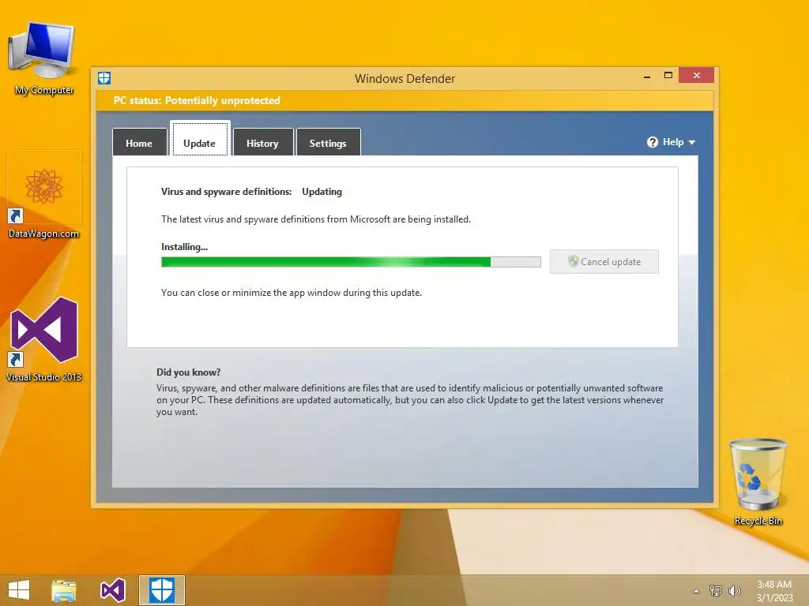This screenshot has width=809, height=606.
Task: Click 'You can close or minimize' message
Action: click(292, 293)
